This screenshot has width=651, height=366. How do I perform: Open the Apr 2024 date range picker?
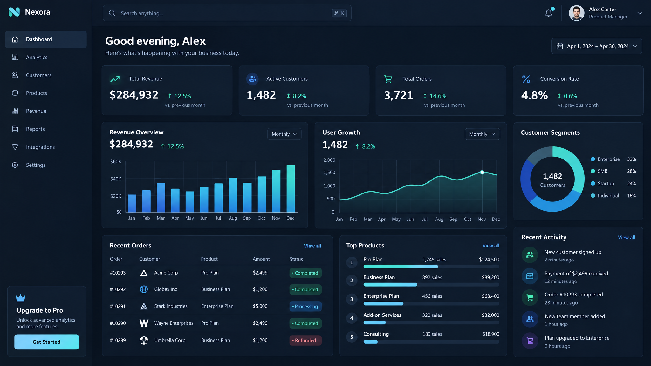(597, 46)
